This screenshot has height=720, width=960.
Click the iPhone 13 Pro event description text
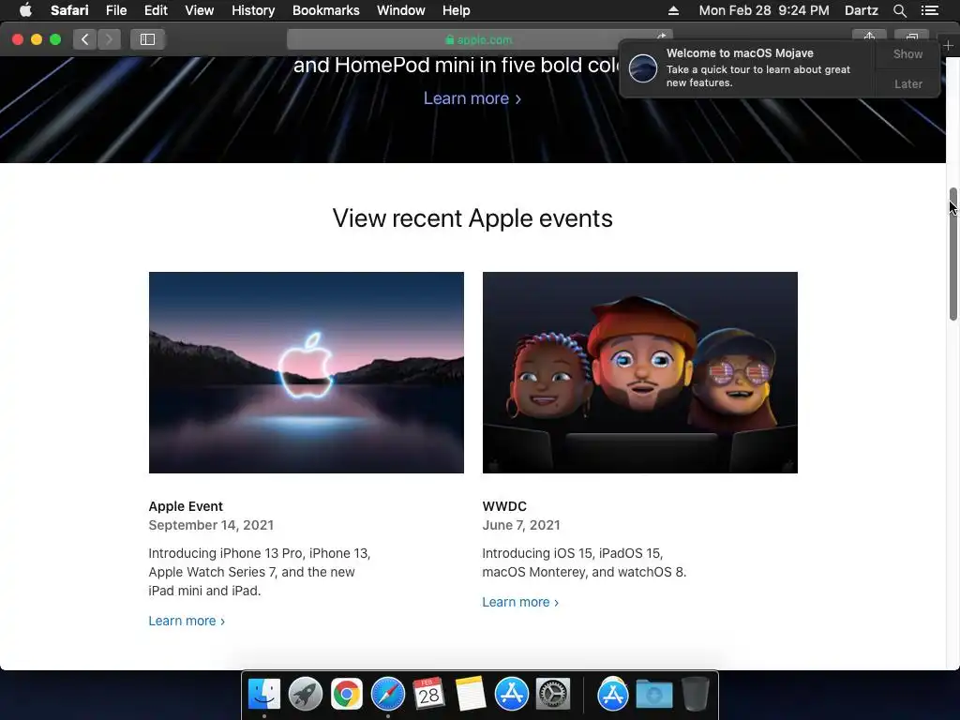click(x=260, y=572)
